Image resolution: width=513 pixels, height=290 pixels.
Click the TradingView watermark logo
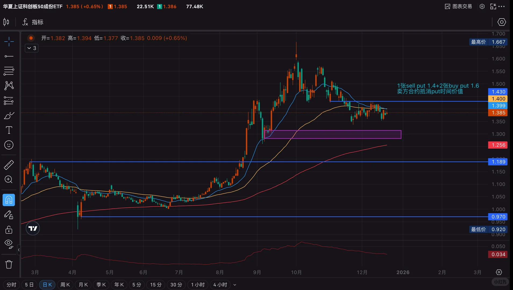(x=33, y=228)
